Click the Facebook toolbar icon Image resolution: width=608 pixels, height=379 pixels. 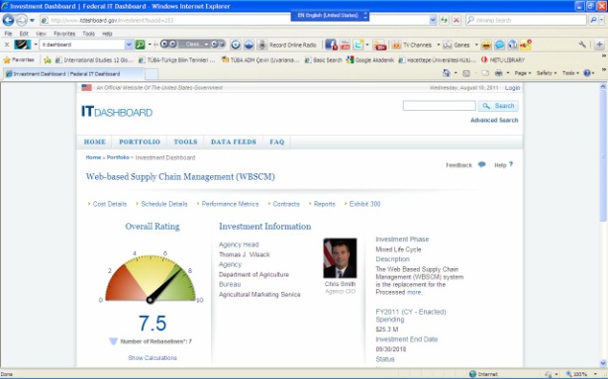click(331, 45)
